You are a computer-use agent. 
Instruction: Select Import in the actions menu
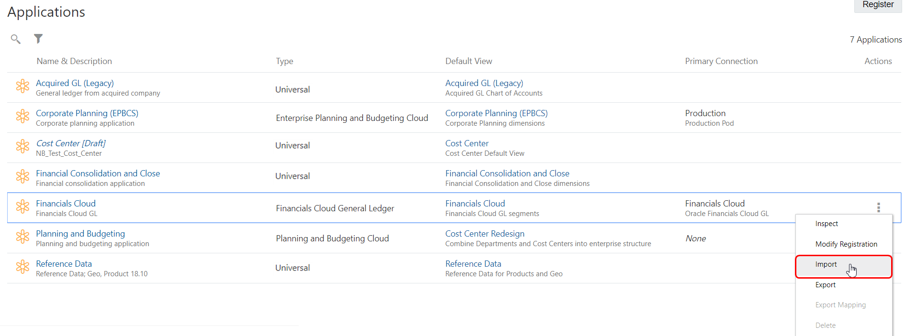843,266
